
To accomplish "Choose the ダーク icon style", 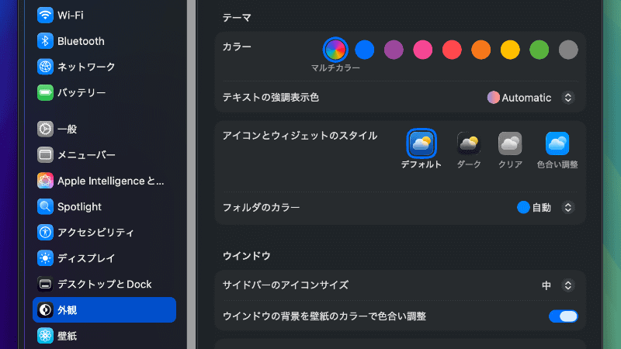I will pos(469,143).
